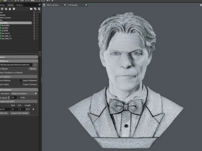Image resolution: width=202 pixels, height=151 pixels.
Task: Collapse the Animation Set Editor section header
Action: 19,102
